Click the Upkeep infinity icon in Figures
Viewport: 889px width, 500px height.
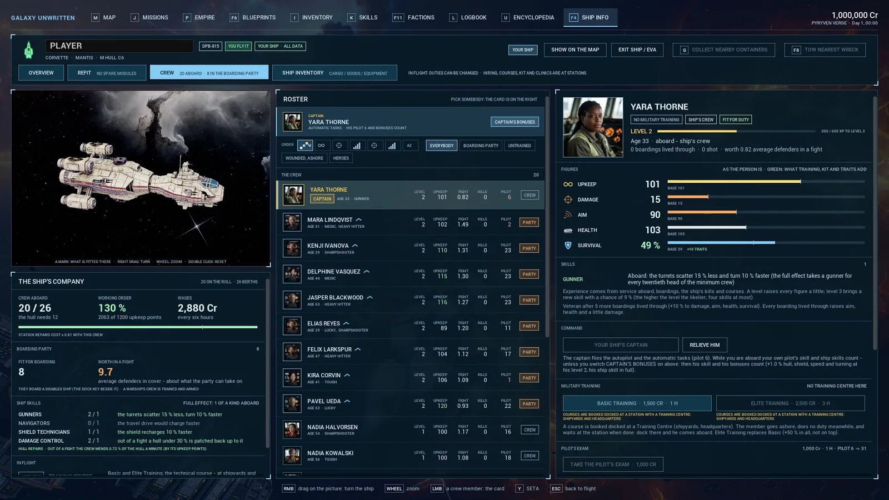click(x=568, y=184)
